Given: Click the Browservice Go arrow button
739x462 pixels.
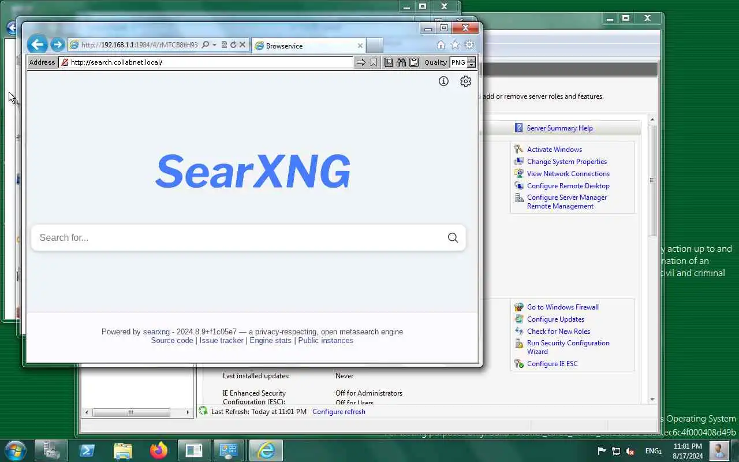Looking at the screenshot, I should coord(361,62).
